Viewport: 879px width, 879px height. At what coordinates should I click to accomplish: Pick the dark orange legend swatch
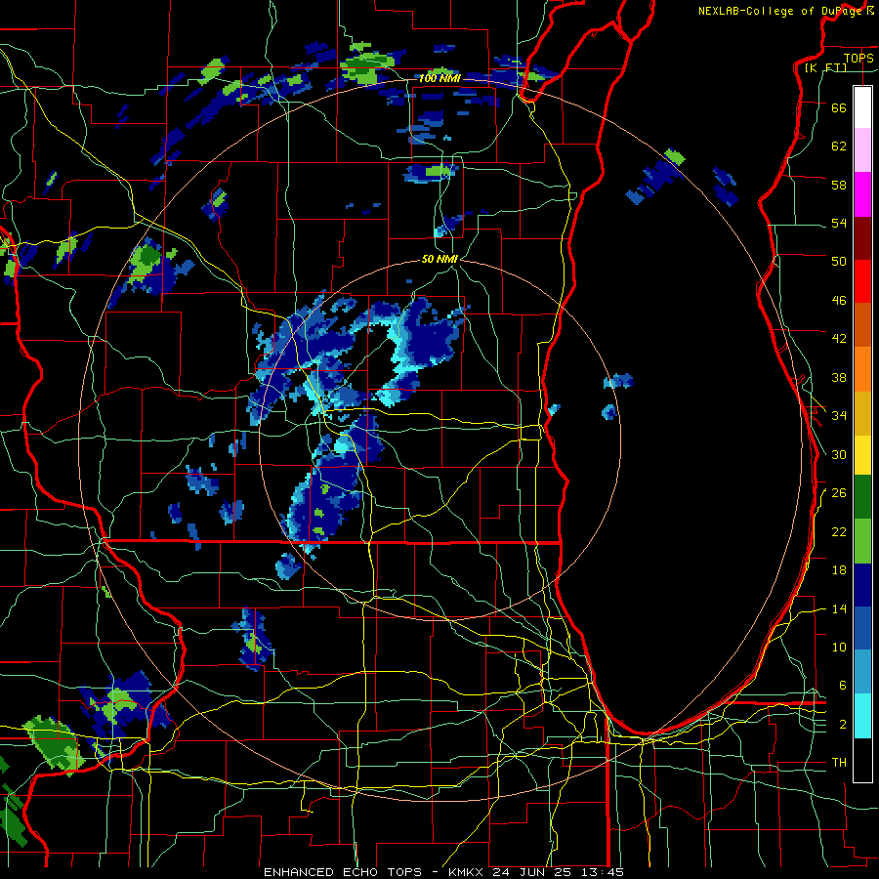point(862,324)
